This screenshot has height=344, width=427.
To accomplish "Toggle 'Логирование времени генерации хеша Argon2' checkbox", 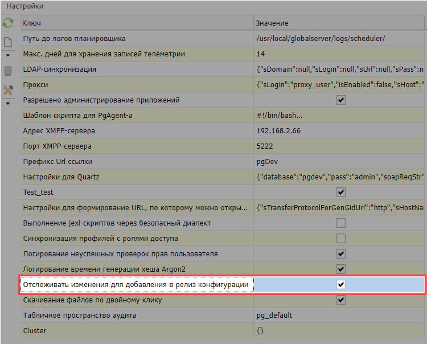I will click(x=341, y=269).
